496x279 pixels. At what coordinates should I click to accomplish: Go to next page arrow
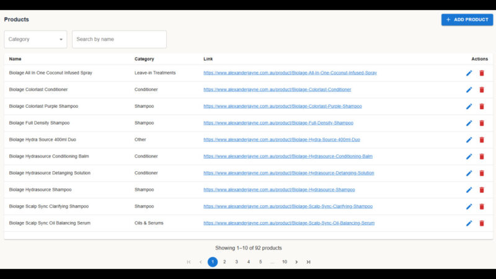(296, 262)
